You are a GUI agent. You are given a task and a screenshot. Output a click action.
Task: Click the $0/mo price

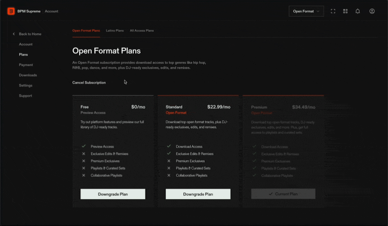coord(138,107)
